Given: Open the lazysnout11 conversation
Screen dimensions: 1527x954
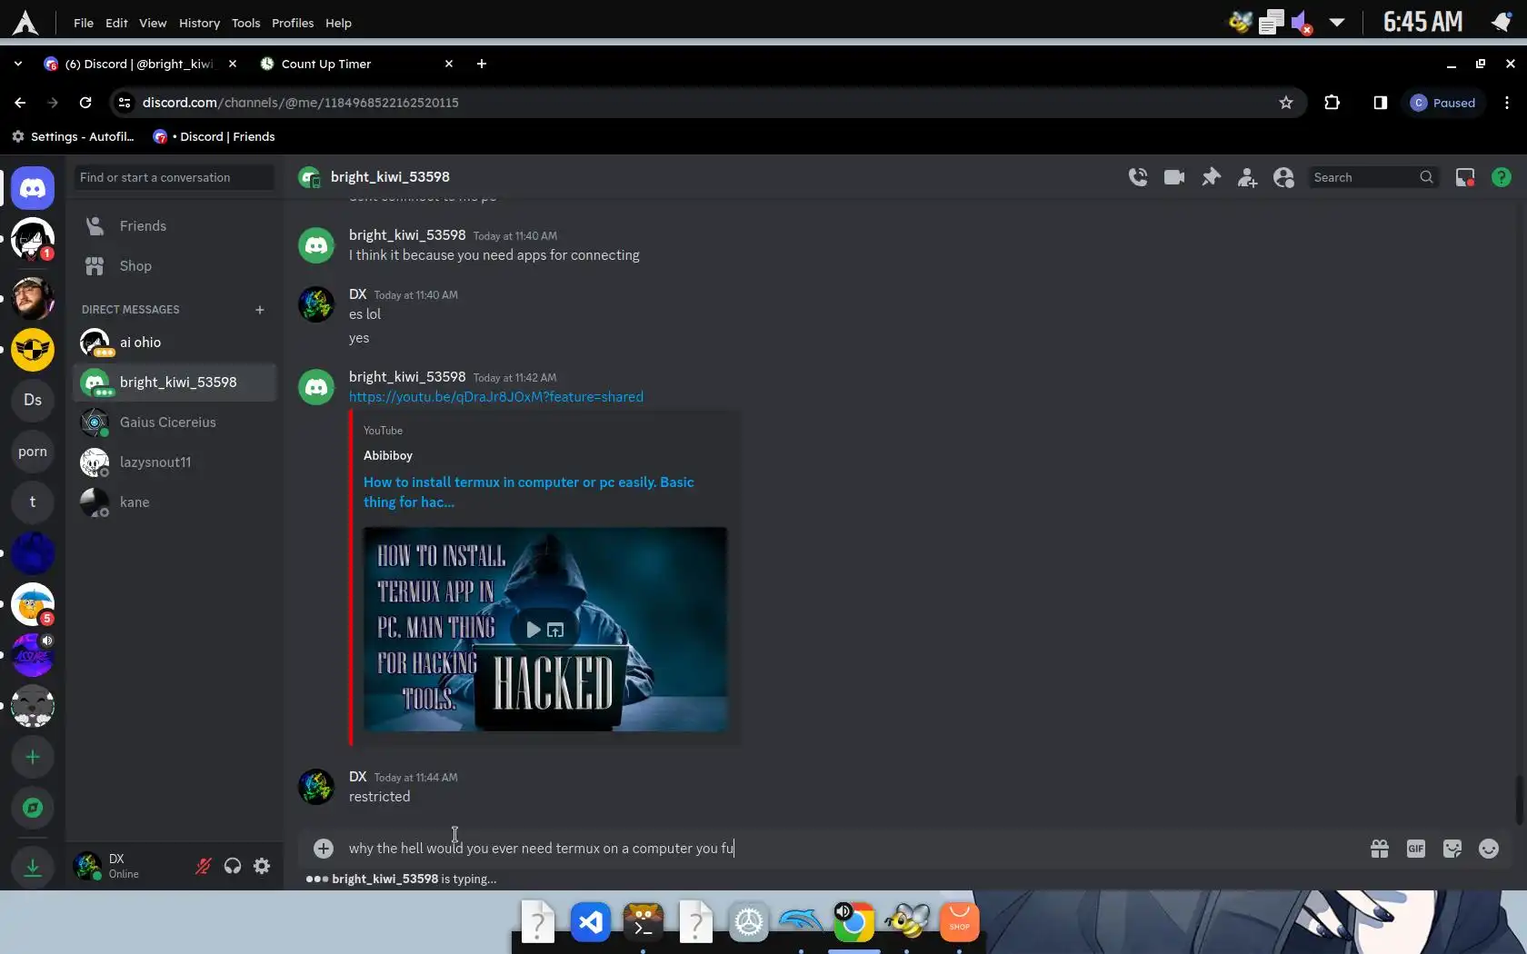Looking at the screenshot, I should 175,462.
